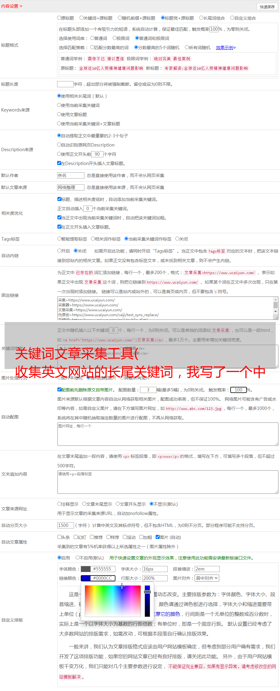Image resolution: width=280 pixels, height=691 pixels.
Task: Choose 普通词 word library option
Action: coord(92,38)
